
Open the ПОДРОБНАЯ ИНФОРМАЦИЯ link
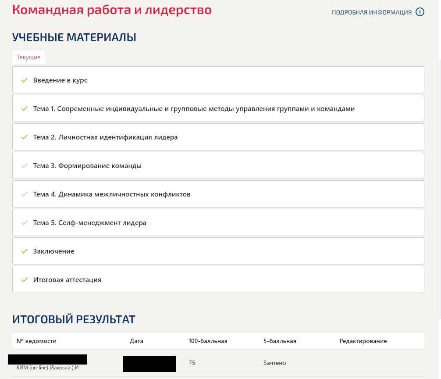371,12
